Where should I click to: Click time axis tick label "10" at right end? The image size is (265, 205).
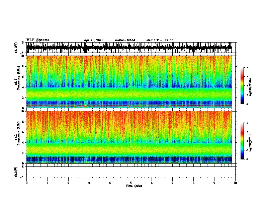(235, 183)
